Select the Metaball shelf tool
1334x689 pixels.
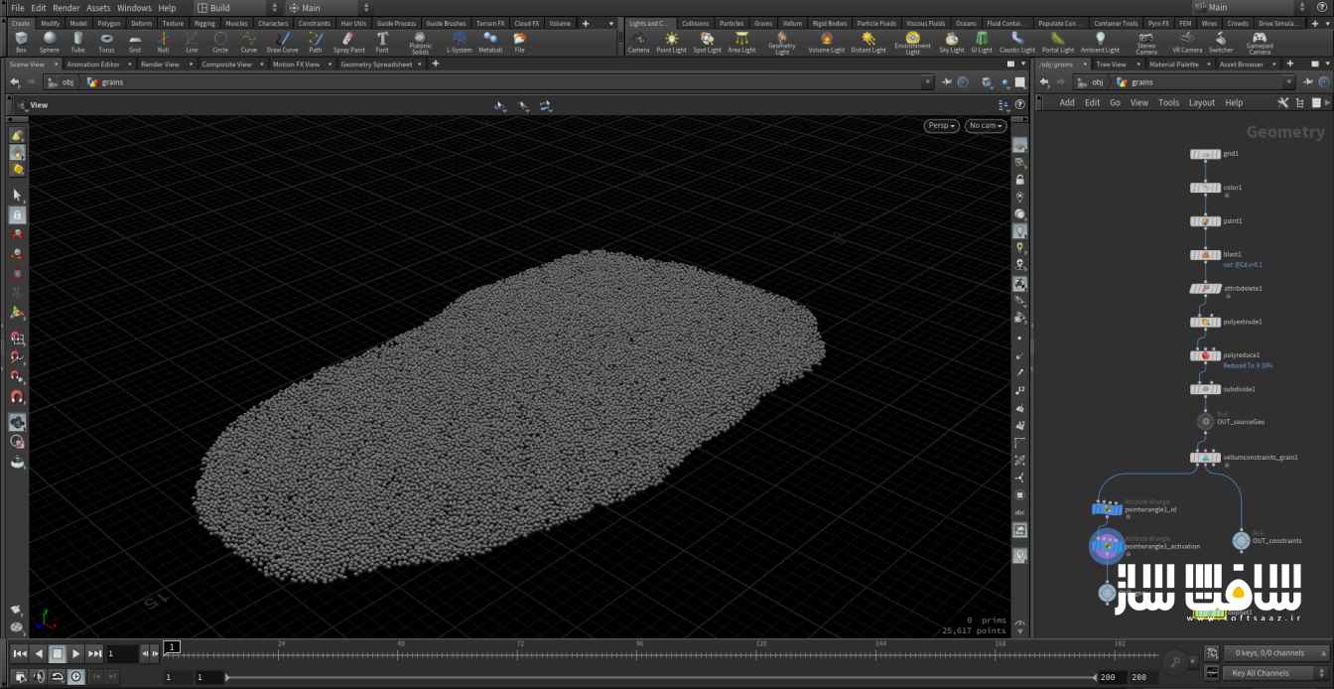click(490, 42)
